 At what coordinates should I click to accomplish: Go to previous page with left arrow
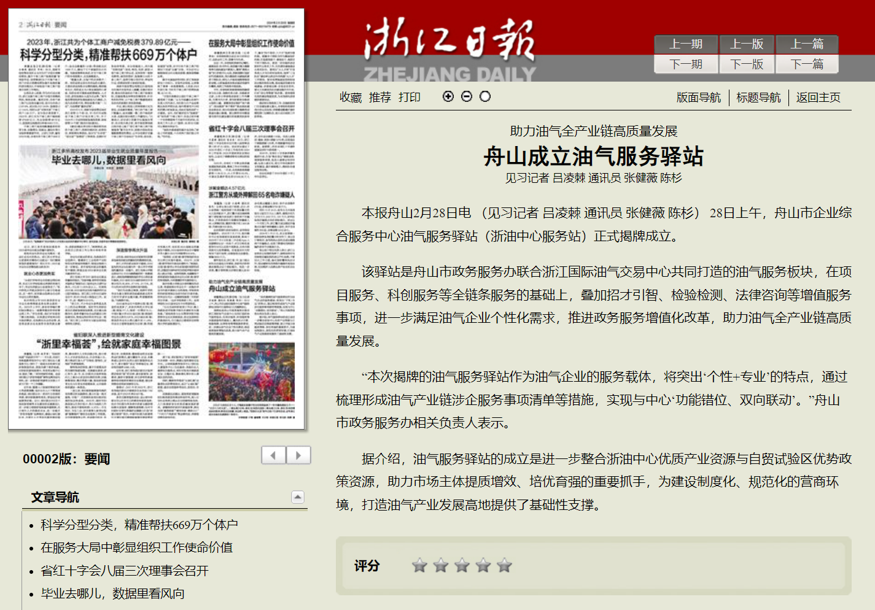273,455
